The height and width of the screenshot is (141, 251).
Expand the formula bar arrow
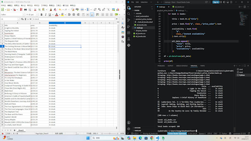117,19
